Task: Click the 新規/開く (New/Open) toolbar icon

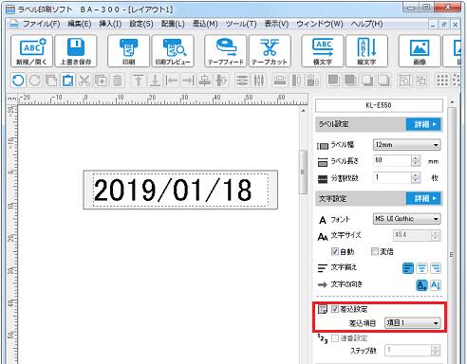Action: click(x=31, y=51)
